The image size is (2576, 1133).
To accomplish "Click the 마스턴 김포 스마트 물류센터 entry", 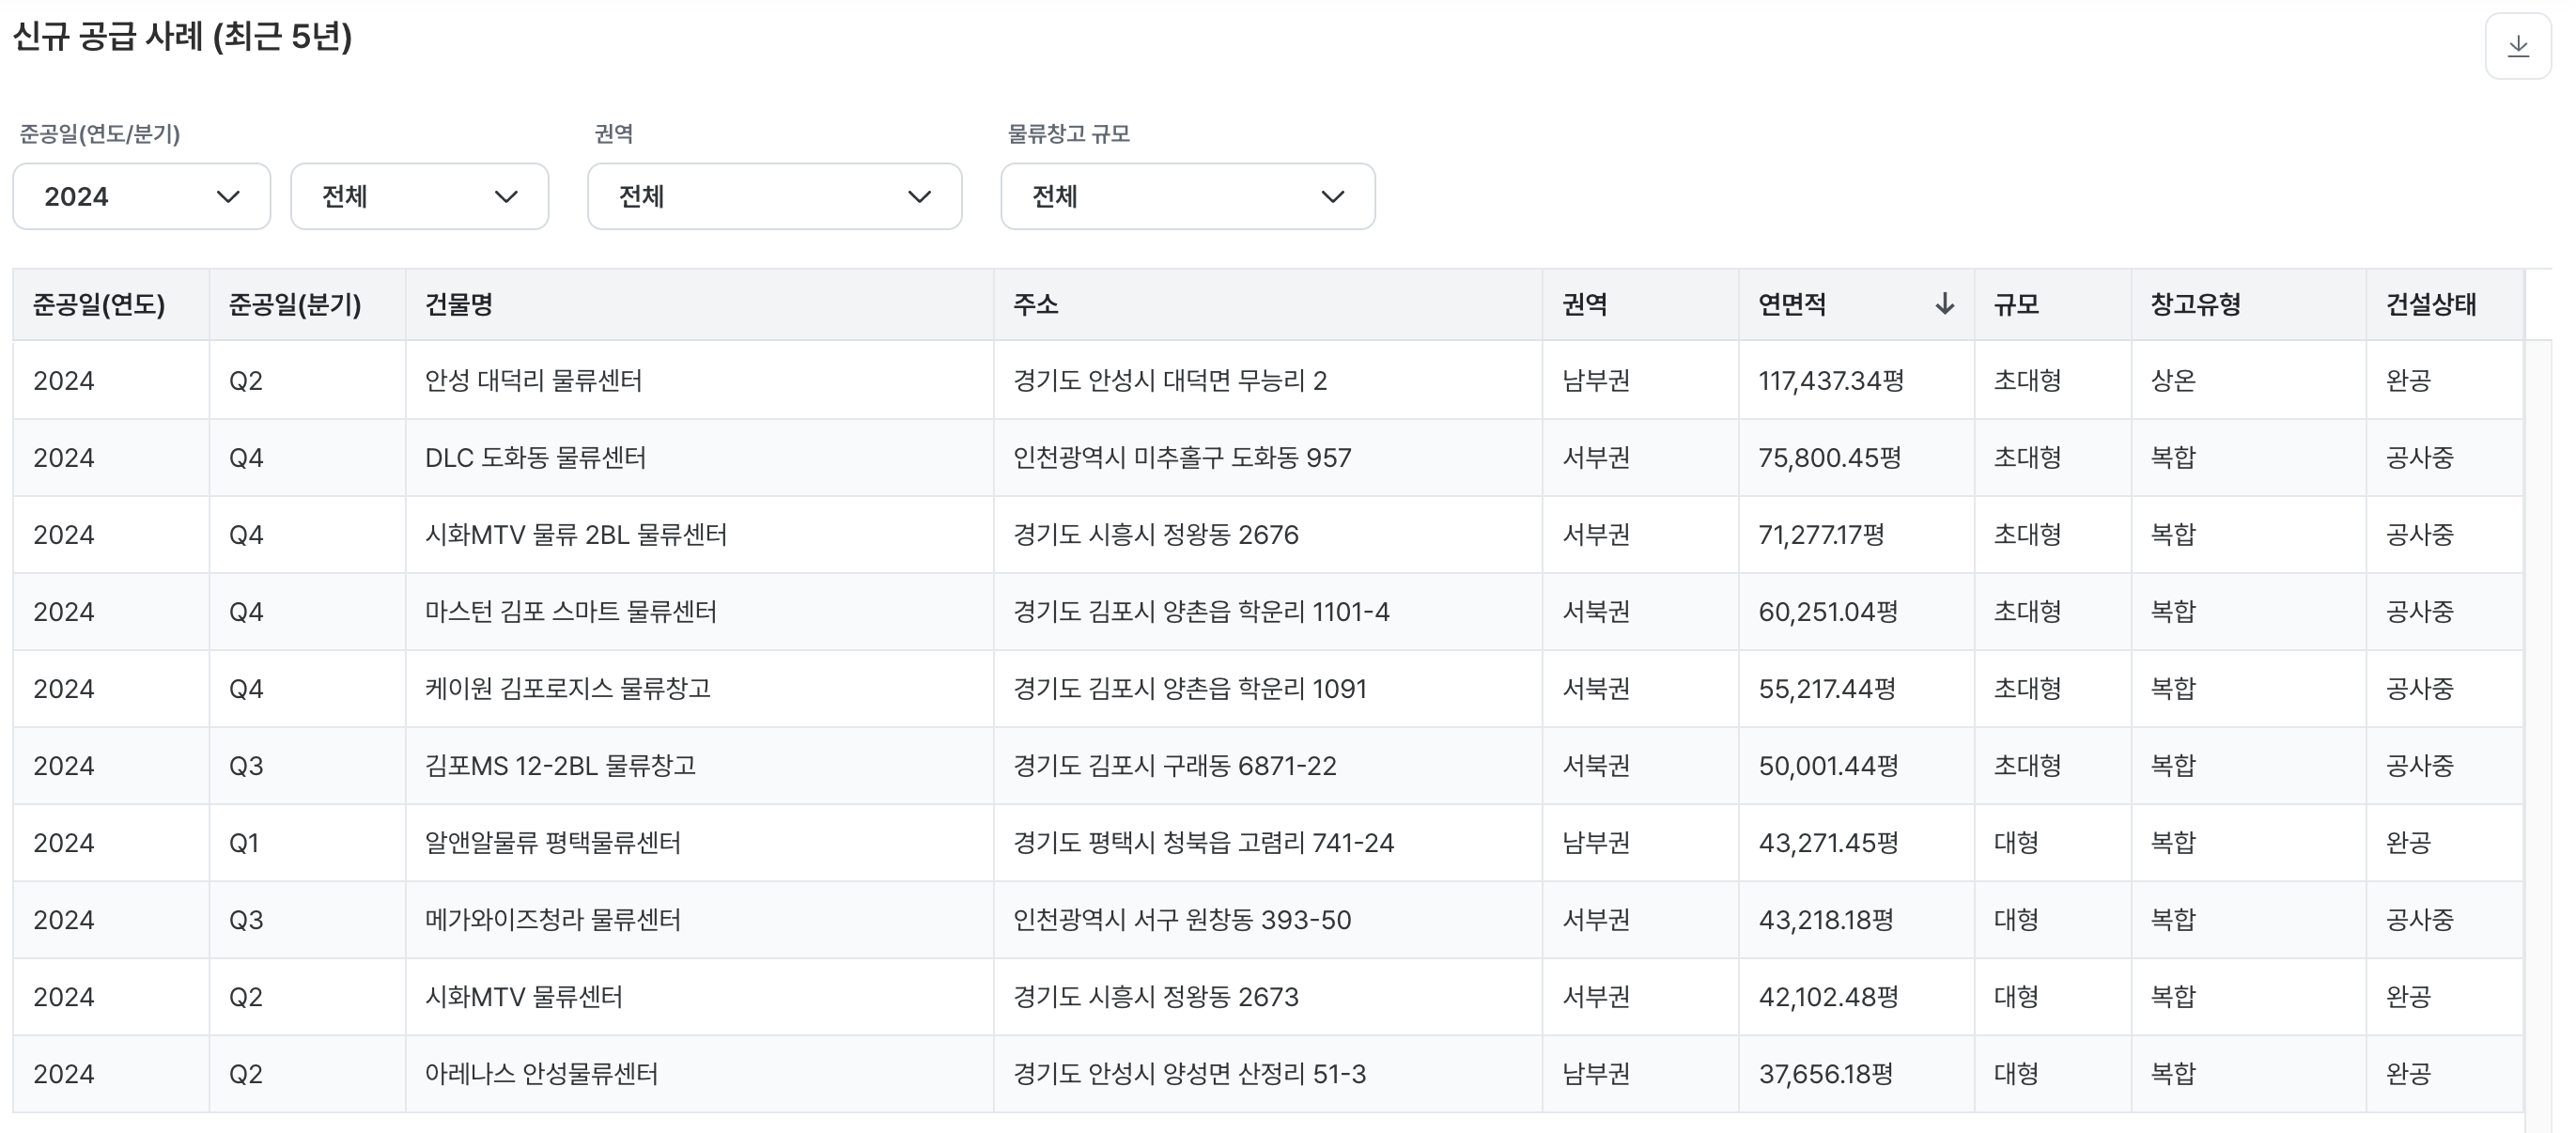I will [x=570, y=612].
